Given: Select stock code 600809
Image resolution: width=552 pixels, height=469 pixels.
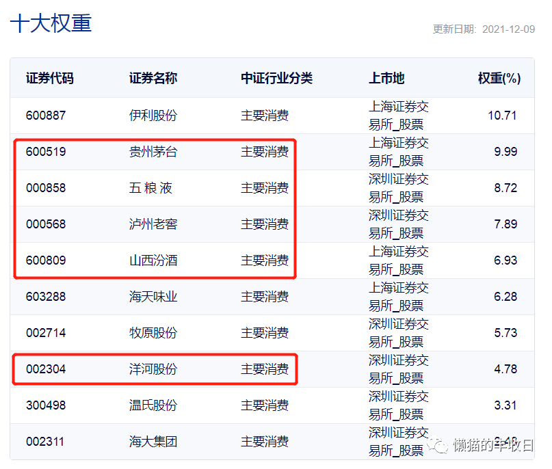Looking at the screenshot, I should (x=46, y=260).
